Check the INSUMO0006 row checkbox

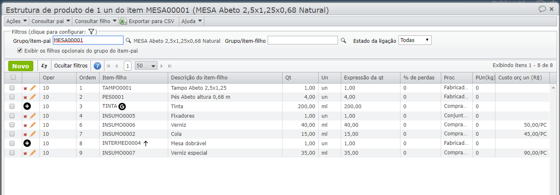12,125
